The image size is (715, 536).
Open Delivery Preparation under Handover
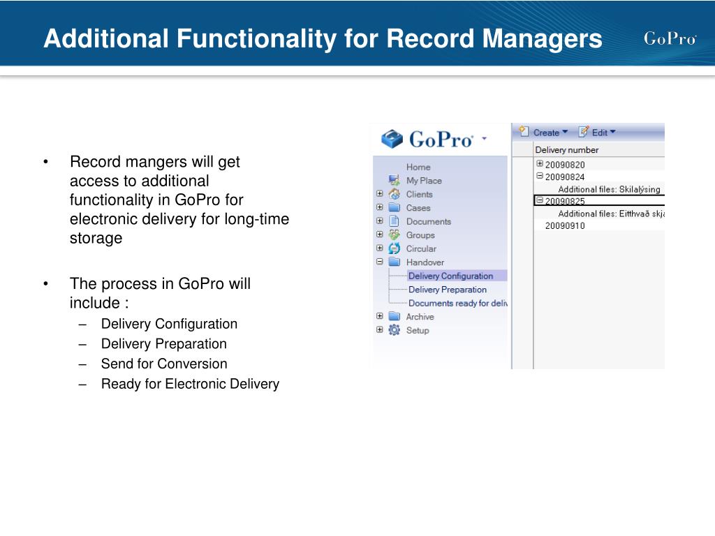tap(448, 290)
